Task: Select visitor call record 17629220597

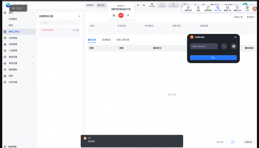Action: 47,30
